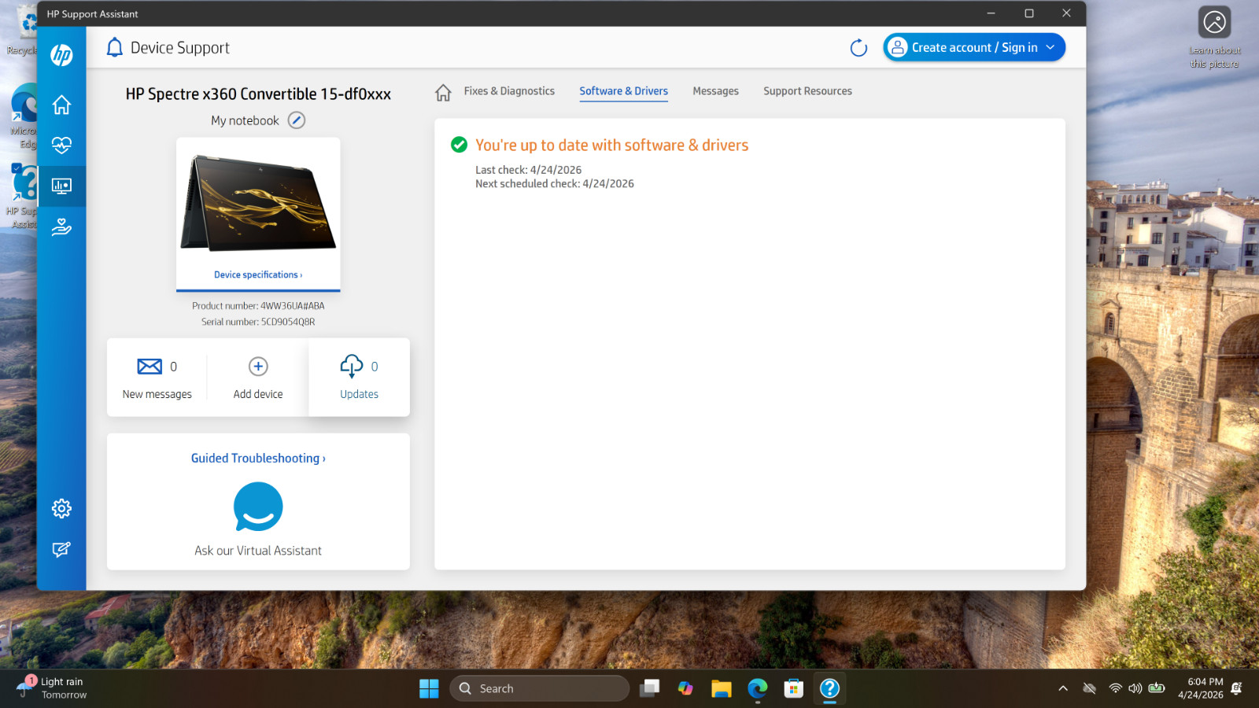The height and width of the screenshot is (708, 1259).
Task: Open the Home icon in left sidebar
Action: point(61,105)
